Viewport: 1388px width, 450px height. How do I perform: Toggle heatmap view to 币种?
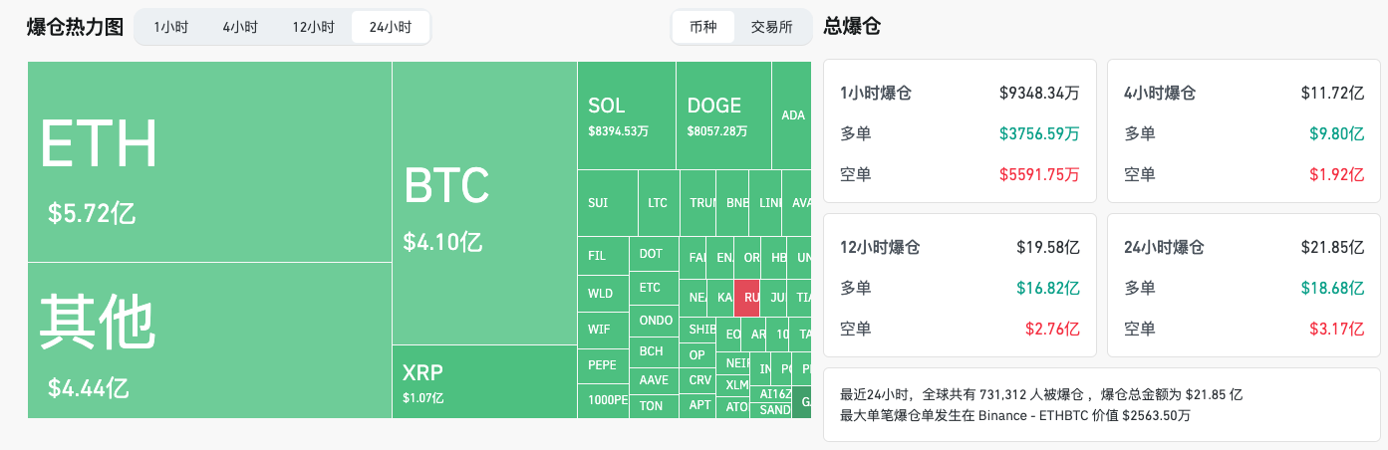[702, 27]
